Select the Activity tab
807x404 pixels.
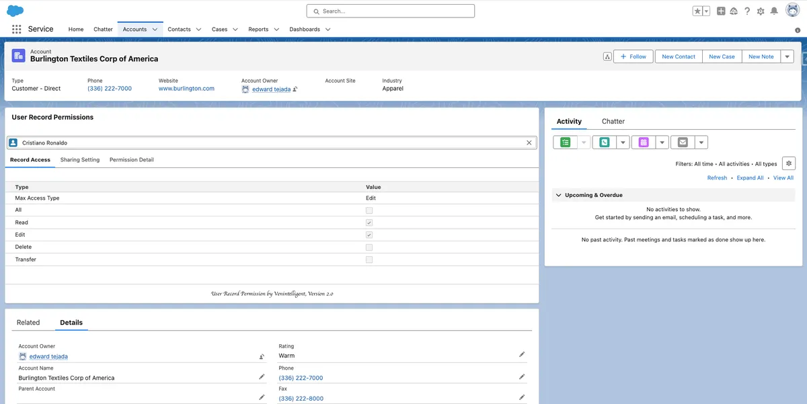tap(569, 122)
